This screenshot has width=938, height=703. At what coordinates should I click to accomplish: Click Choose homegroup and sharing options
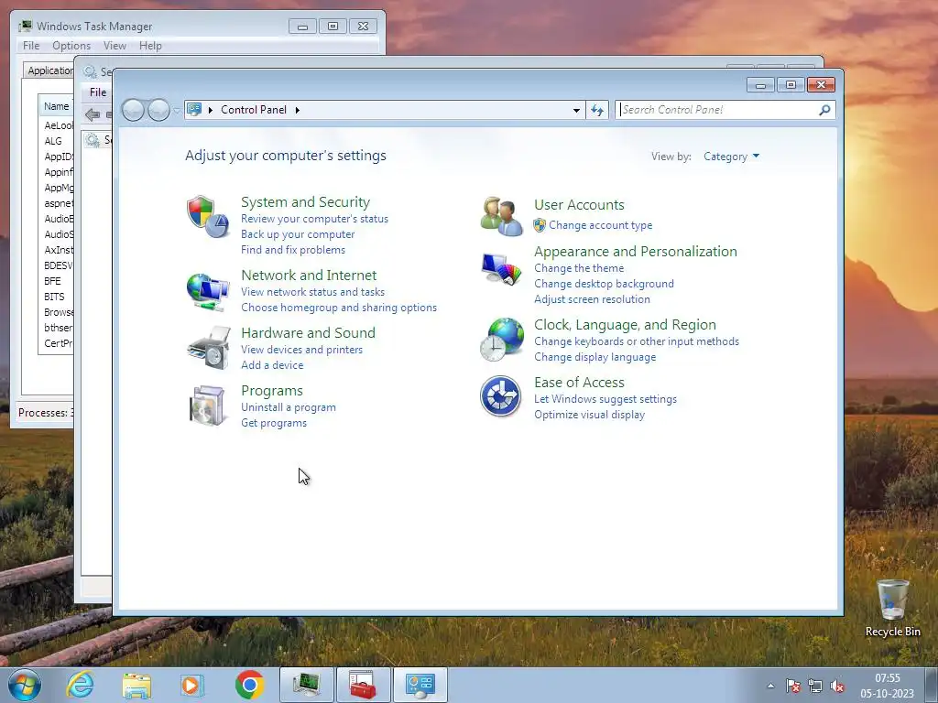click(x=339, y=308)
